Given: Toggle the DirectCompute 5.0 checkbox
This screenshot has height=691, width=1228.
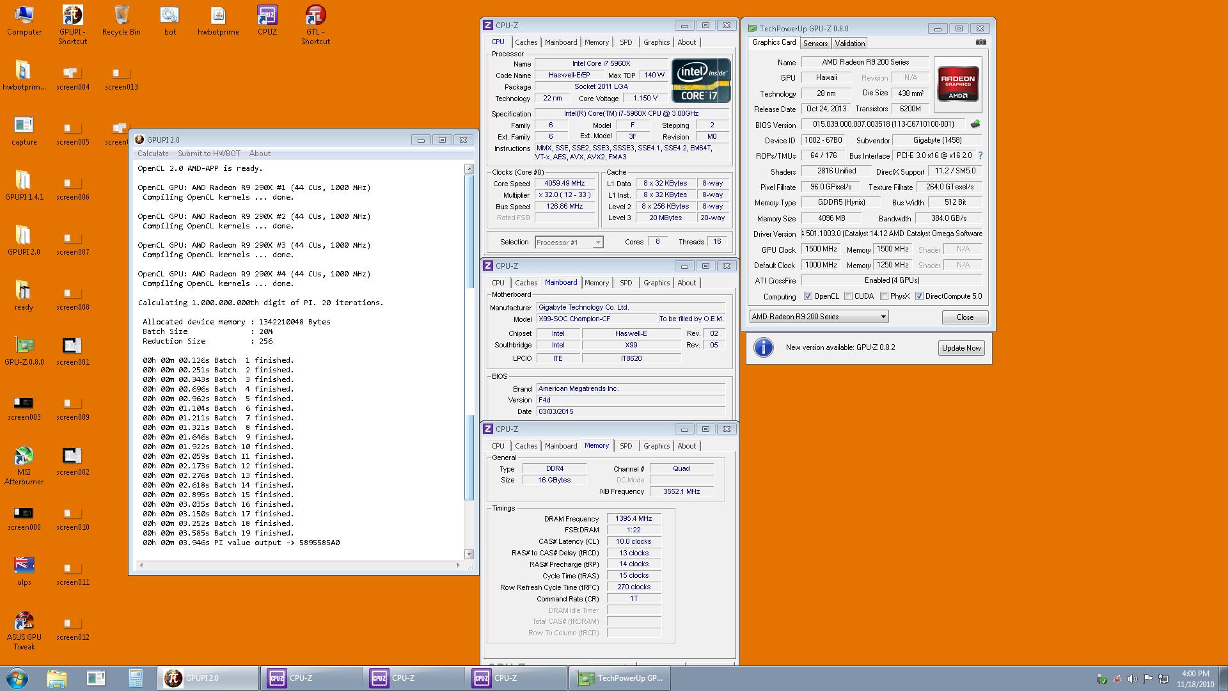Looking at the screenshot, I should (919, 296).
